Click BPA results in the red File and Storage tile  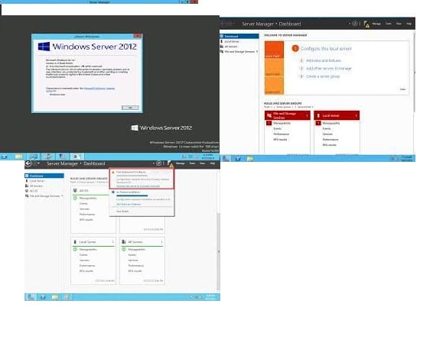pyautogui.click(x=280, y=140)
